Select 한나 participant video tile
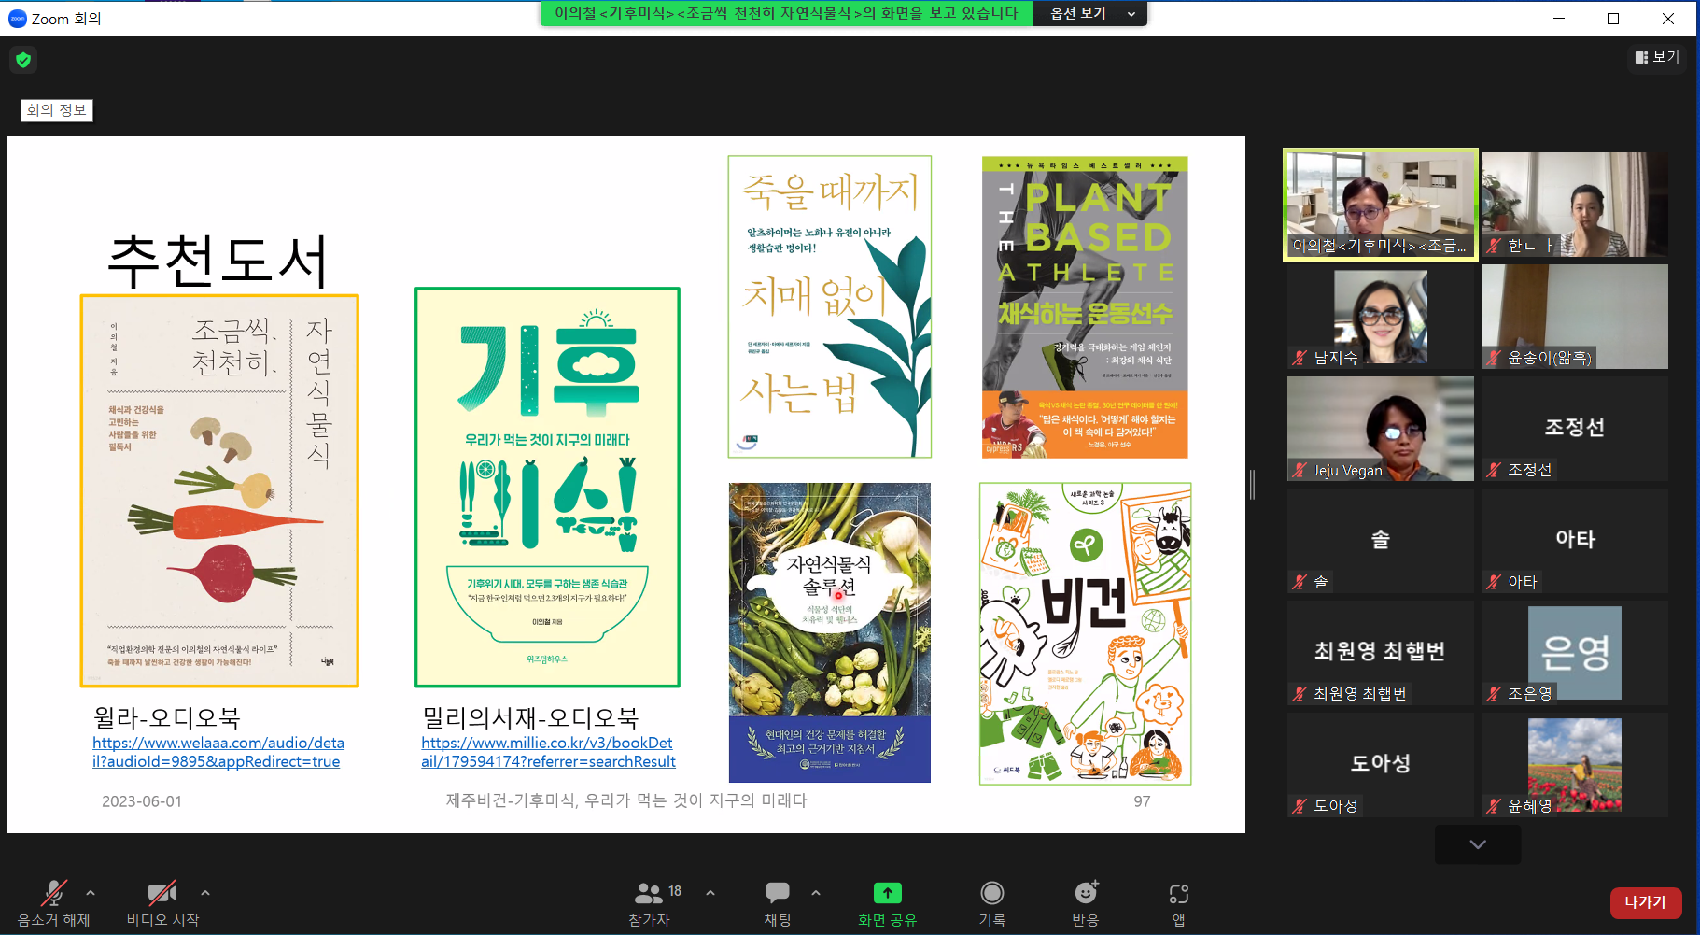Screen dimensions: 1700x935 pyautogui.click(x=1575, y=204)
